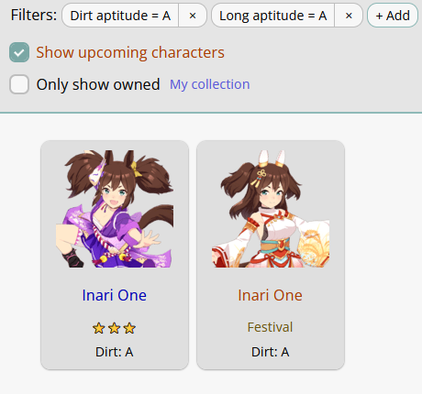Click Dirt: A text under Festival label
The width and height of the screenshot is (422, 394).
coord(271,352)
